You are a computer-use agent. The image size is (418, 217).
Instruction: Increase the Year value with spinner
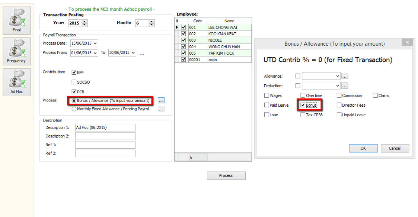pos(84,22)
